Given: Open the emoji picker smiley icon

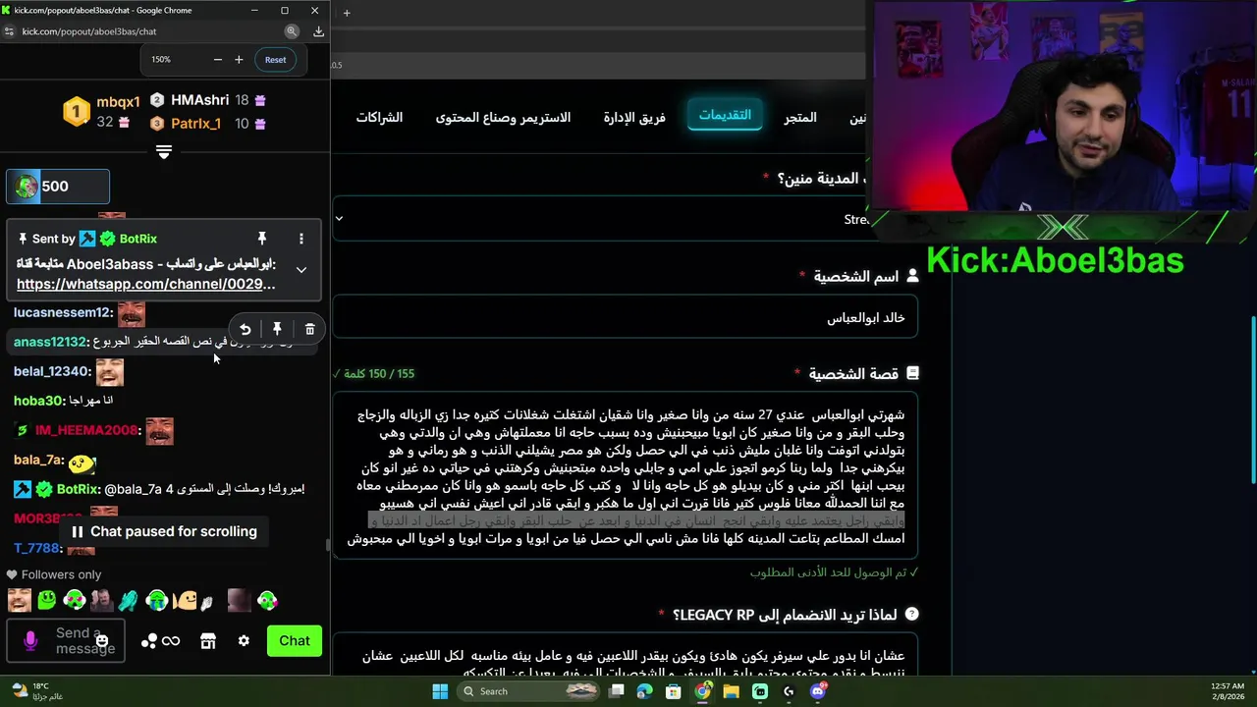Looking at the screenshot, I should point(102,641).
